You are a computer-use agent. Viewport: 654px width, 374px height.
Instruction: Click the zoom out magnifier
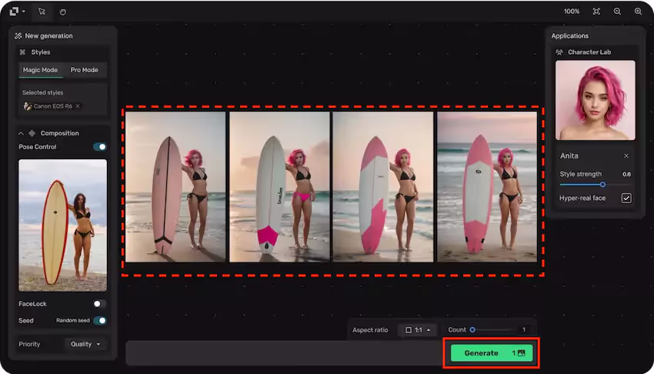(x=617, y=12)
